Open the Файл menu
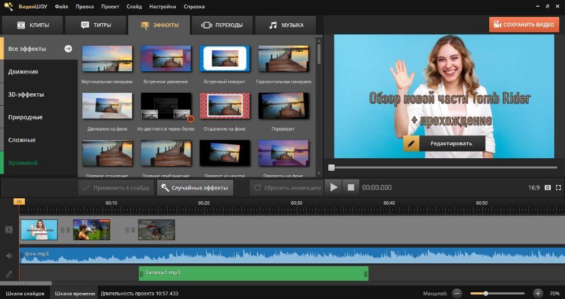 point(61,6)
